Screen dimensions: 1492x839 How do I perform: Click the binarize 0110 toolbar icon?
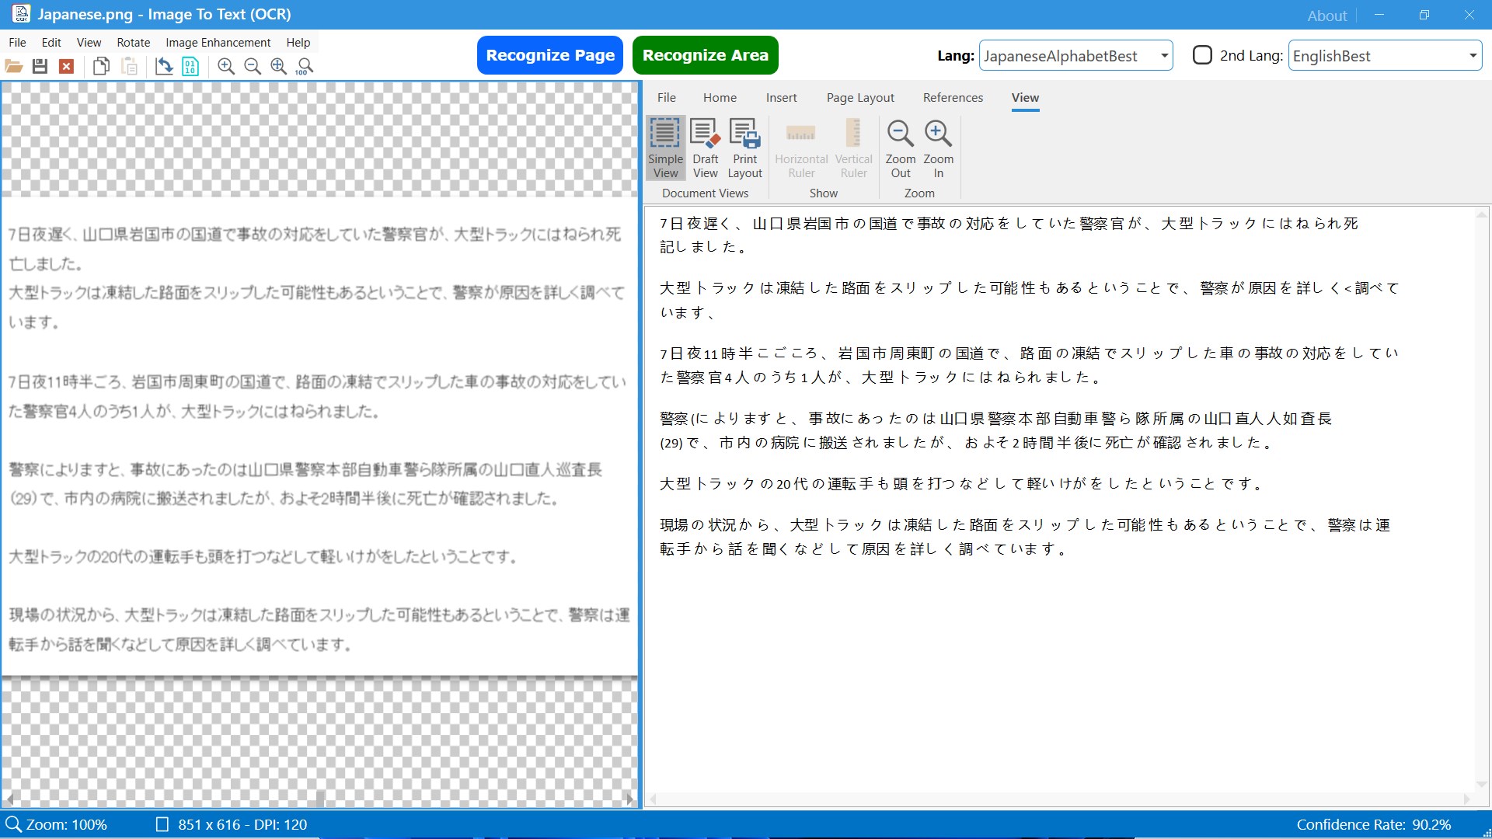click(x=190, y=66)
